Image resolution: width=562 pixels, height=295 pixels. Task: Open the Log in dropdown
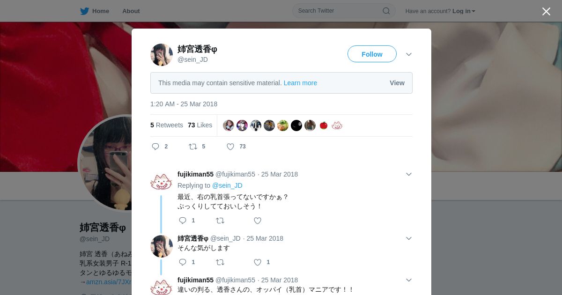coord(464,11)
